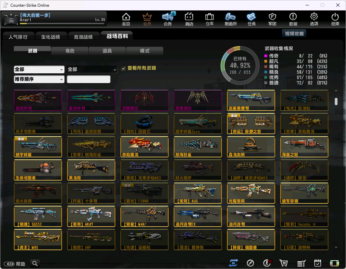Select the 盘龙血煞 weapon card
Screen dimensions: 346x269
pos(251,147)
